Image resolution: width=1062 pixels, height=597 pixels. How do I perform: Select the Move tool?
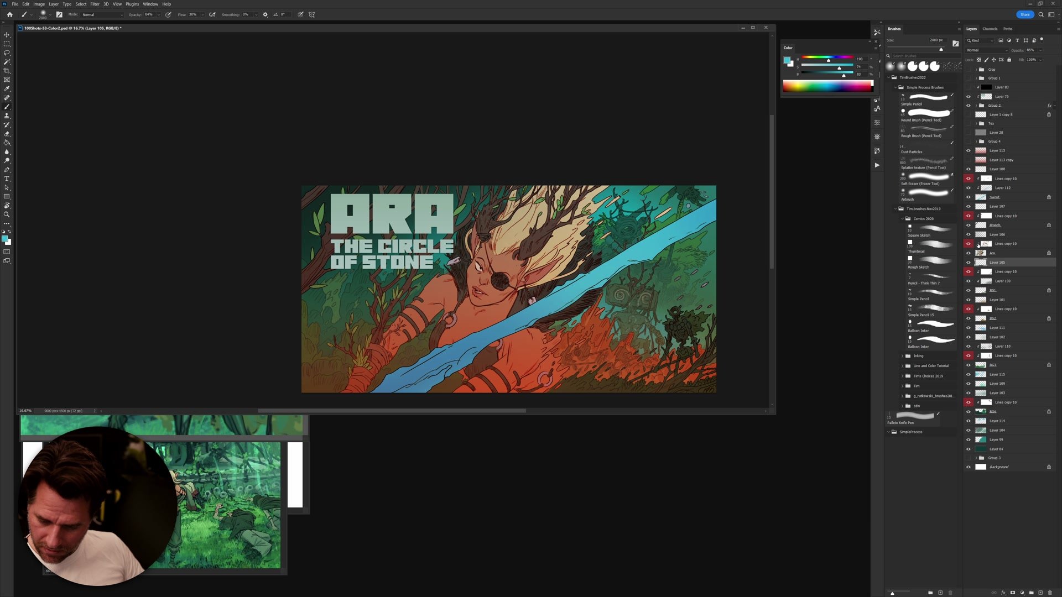tap(7, 35)
